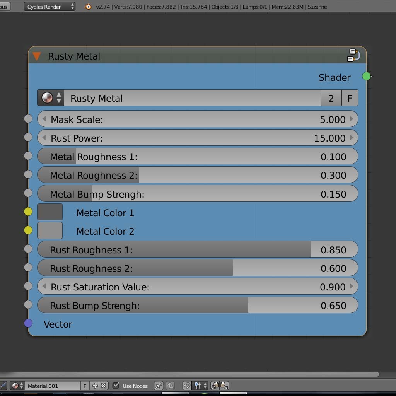Collapse the Rusty Metal node with its triangle
Screen dimensions: 396x396
36,56
